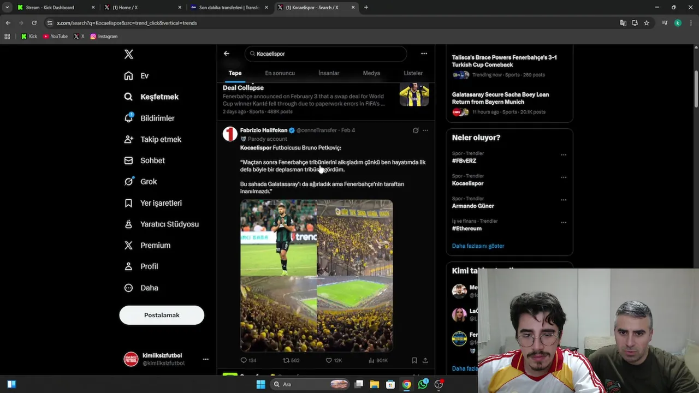699x393 pixels.
Task: Open Profil page
Action: (141, 266)
